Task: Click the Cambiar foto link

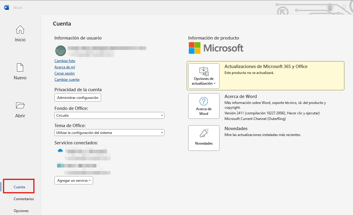Action: click(x=65, y=61)
